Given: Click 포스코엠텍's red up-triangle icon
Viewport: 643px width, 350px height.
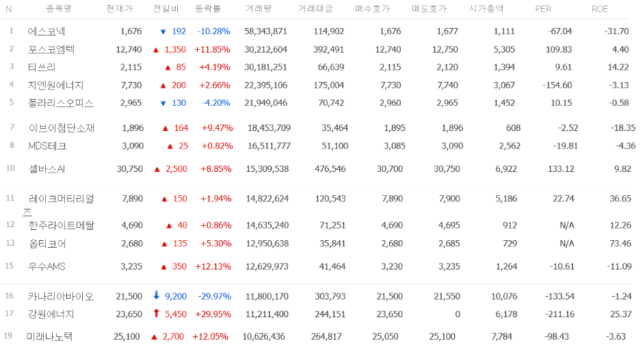Looking at the screenshot, I should (156, 50).
